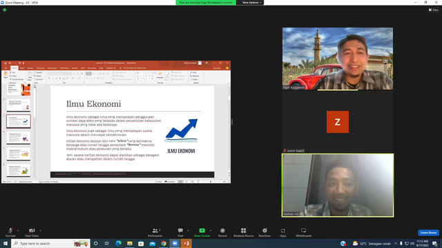Switch to the Transitions tab in PowerPoint

coord(40,68)
